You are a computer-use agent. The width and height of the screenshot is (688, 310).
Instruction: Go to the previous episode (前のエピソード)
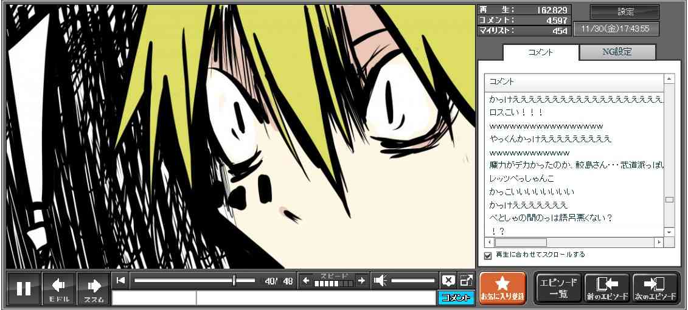tap(606, 288)
